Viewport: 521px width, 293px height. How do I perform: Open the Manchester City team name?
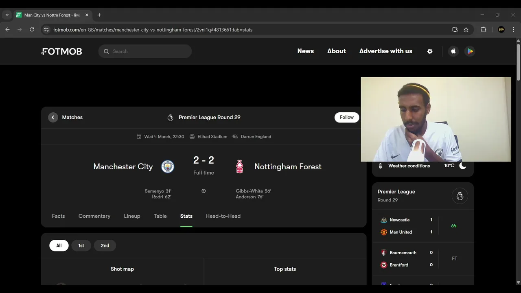[x=123, y=166]
